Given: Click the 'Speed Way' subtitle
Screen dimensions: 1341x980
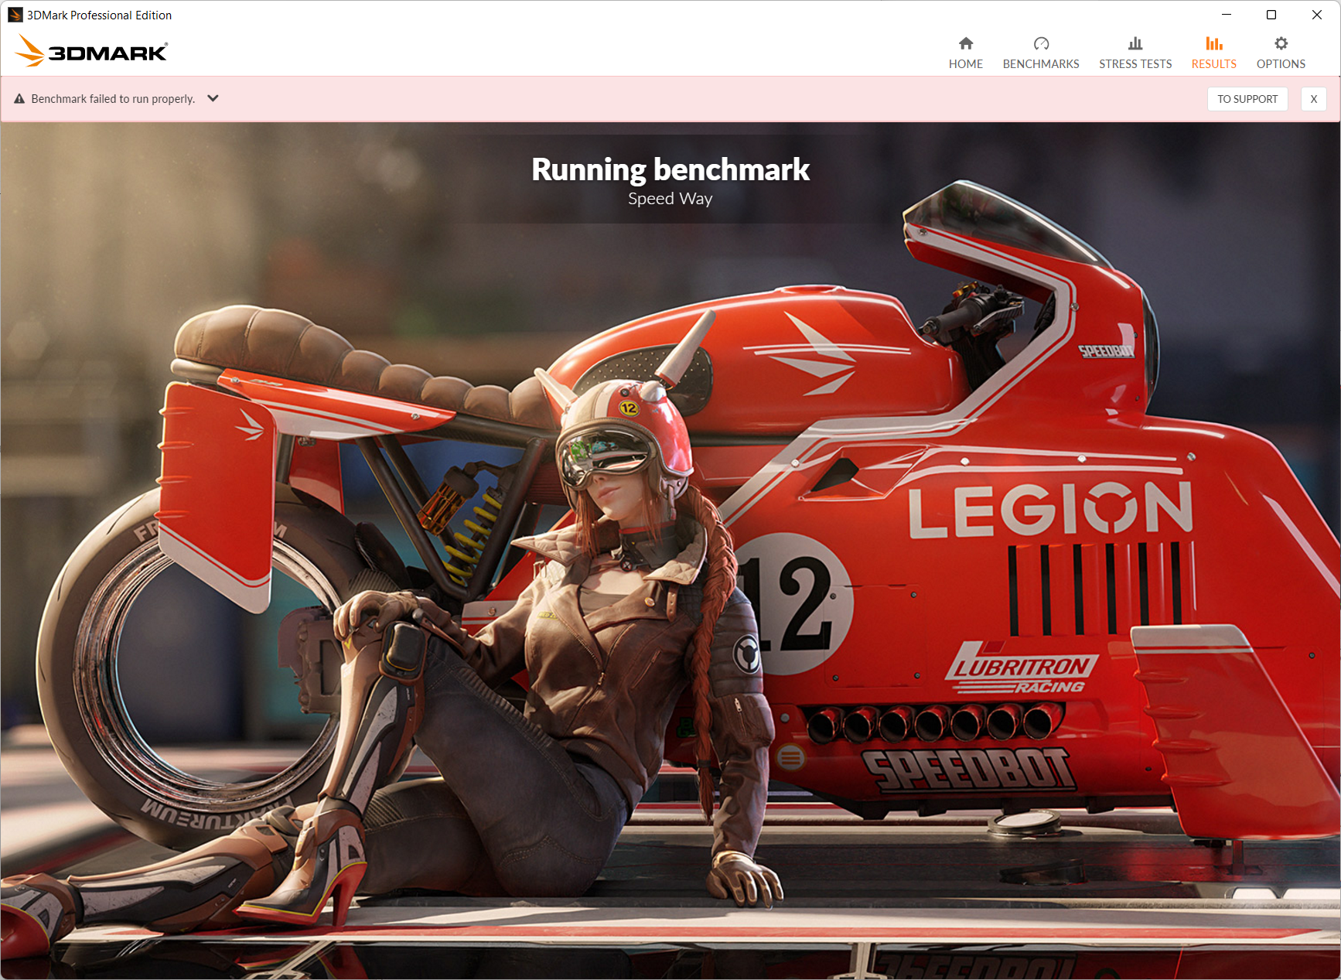Looking at the screenshot, I should click(x=670, y=199).
